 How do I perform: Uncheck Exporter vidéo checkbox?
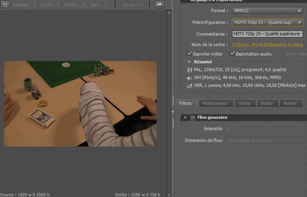coord(189,54)
